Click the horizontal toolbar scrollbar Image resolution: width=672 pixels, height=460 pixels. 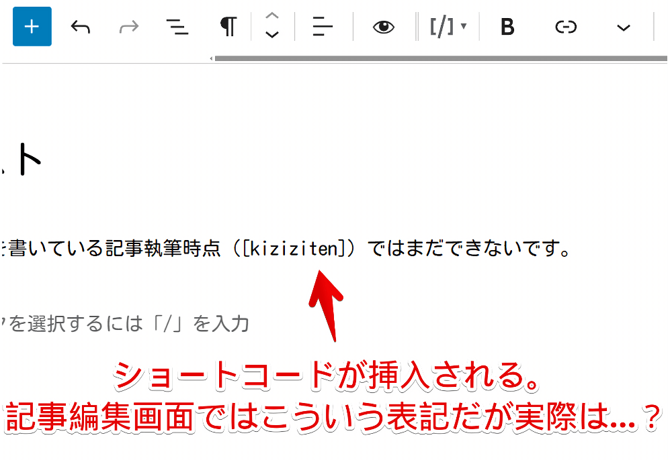click(x=441, y=58)
